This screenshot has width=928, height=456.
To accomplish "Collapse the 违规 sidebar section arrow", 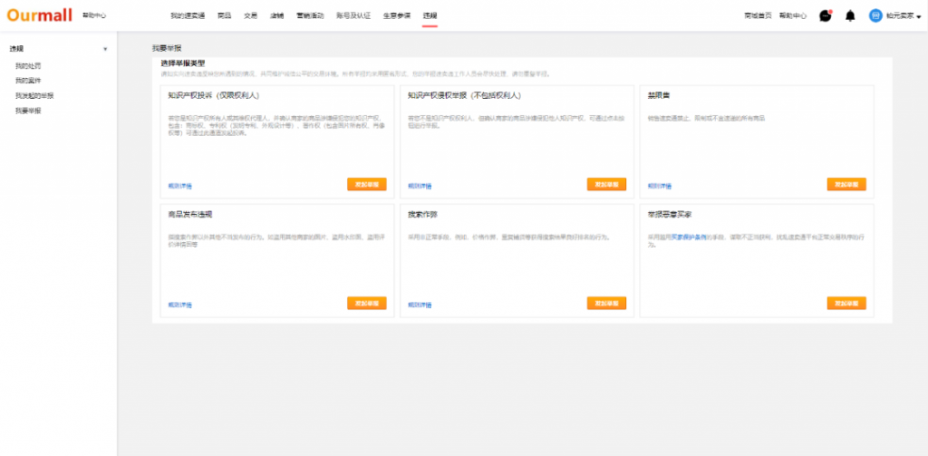I will pyautogui.click(x=105, y=48).
